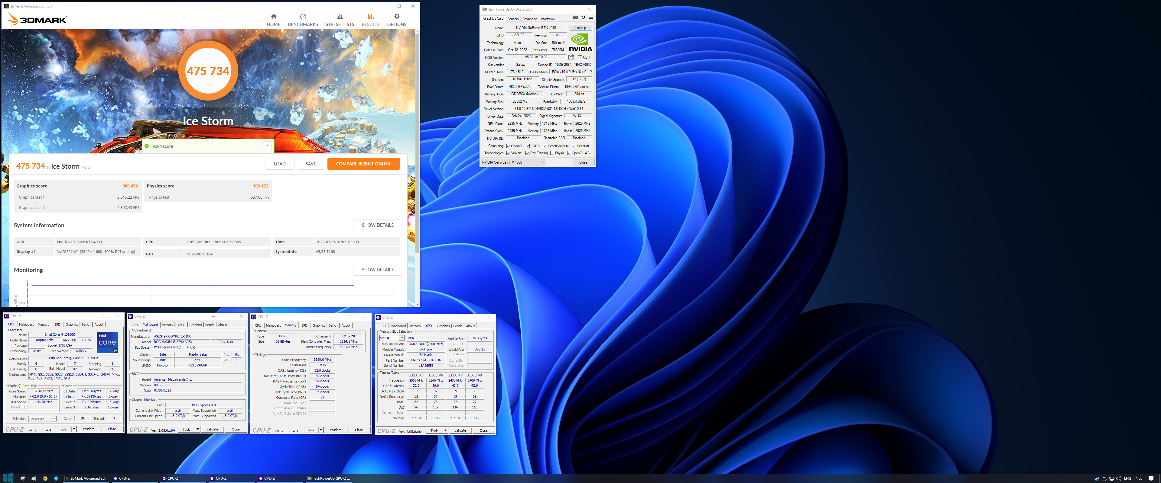This screenshot has height=483, width=1161.
Task: Open Bench tab in first CPU-Z window
Action: [x=86, y=325]
